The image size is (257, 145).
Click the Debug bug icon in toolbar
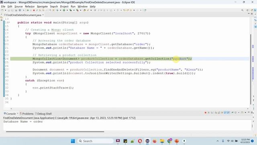point(57,10)
